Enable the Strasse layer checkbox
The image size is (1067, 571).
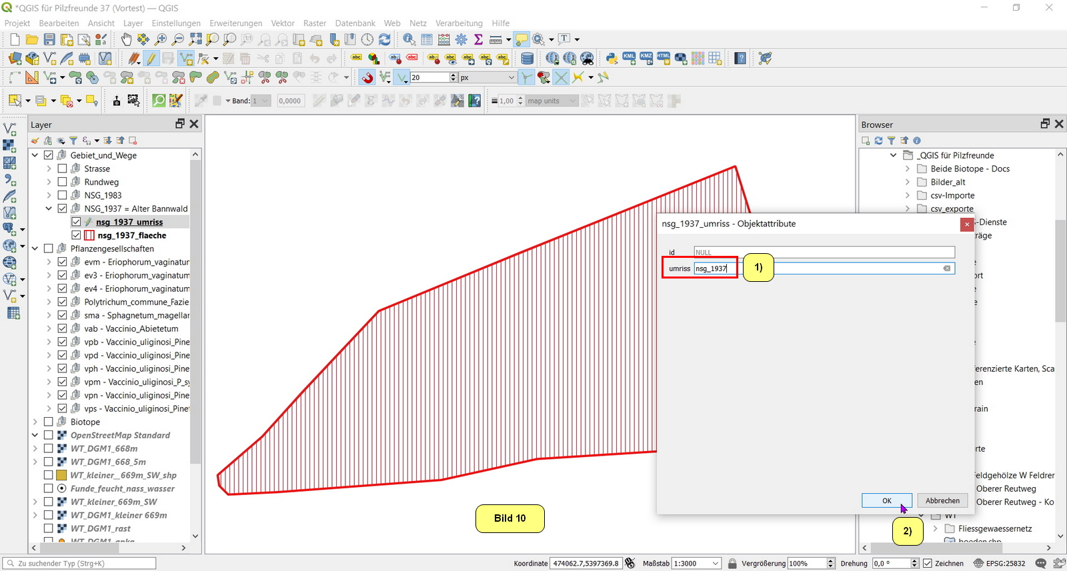pyautogui.click(x=62, y=169)
